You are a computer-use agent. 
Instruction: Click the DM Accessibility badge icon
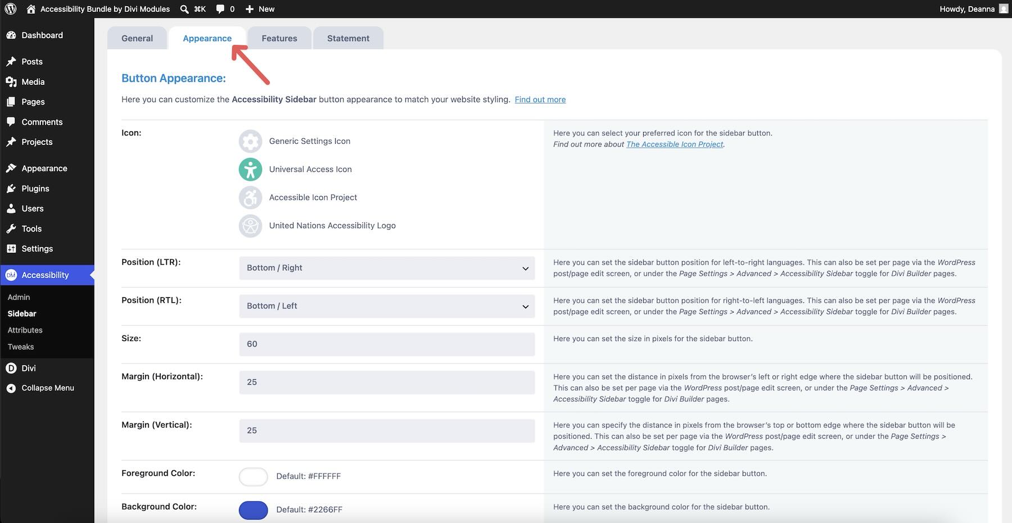11,275
